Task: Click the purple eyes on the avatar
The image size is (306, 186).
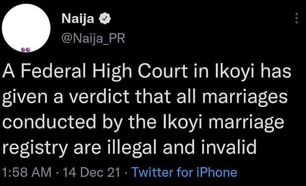Action: click(x=26, y=49)
